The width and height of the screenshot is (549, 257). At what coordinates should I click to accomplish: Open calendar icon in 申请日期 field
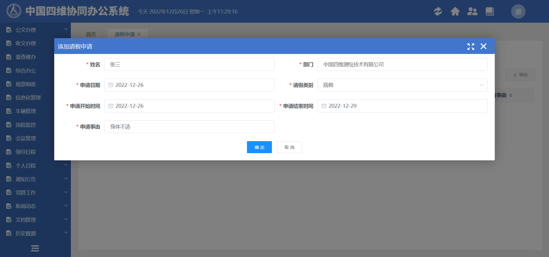point(111,85)
